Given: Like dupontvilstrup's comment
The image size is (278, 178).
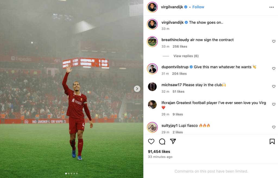Looking at the screenshot, I should point(274,69).
